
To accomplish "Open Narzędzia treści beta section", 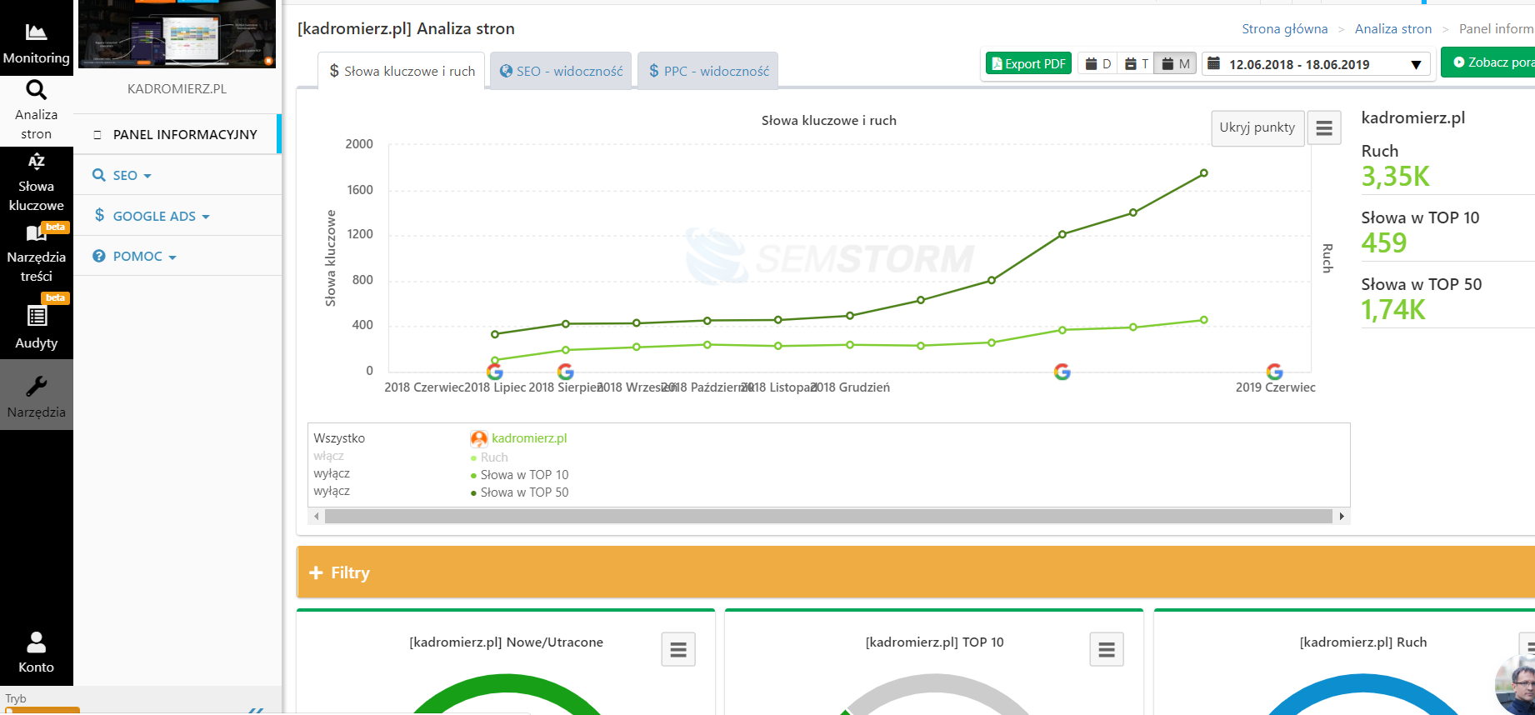I will click(x=36, y=253).
